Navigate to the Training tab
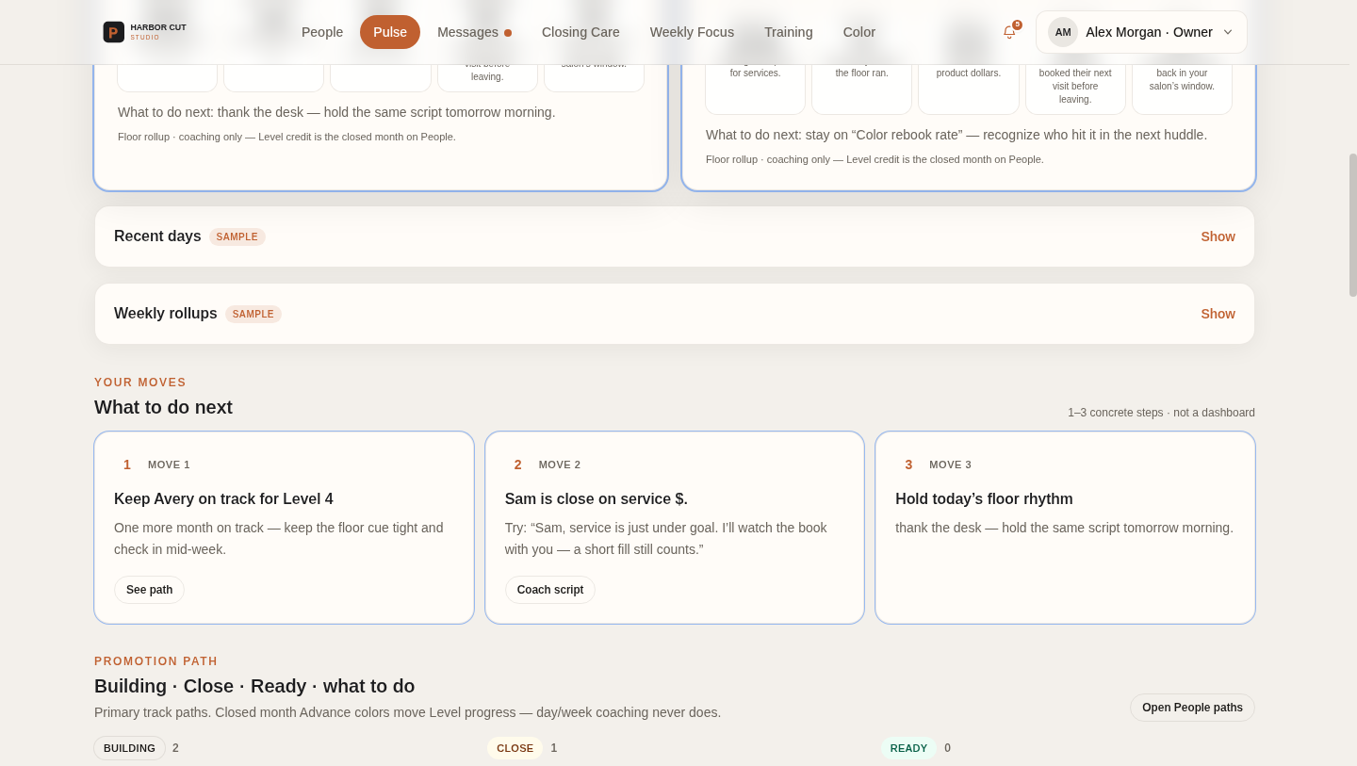 [x=789, y=32]
